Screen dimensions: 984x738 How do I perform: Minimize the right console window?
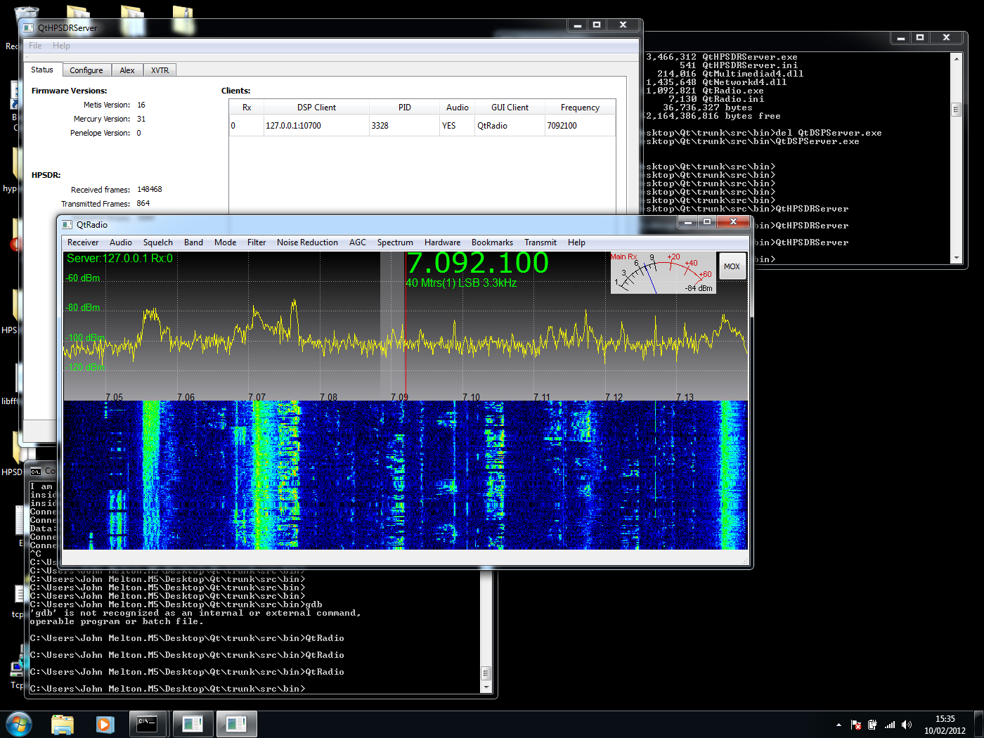point(901,38)
